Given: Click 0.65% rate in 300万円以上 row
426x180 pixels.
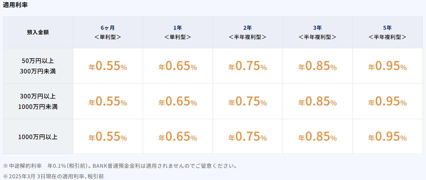Looking at the screenshot, I should point(178,101).
